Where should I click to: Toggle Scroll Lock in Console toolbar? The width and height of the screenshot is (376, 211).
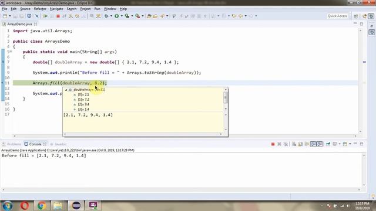300,144
